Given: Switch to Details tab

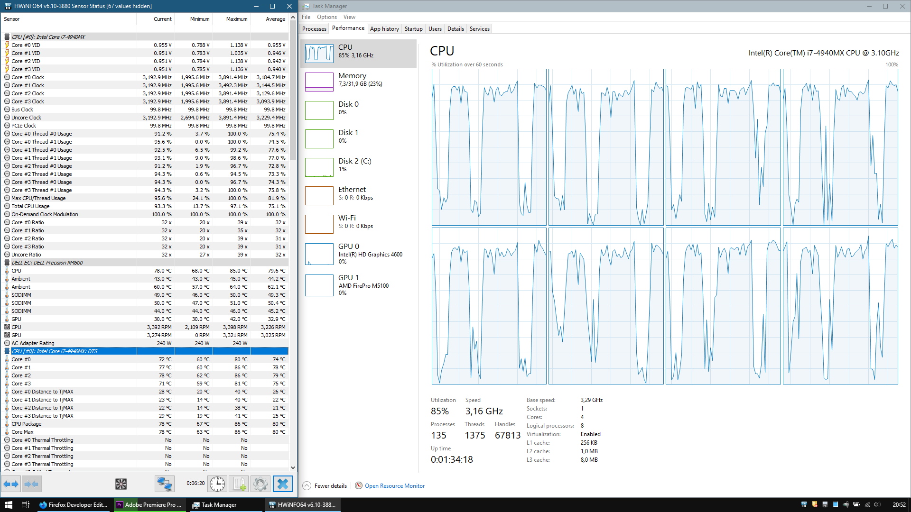Looking at the screenshot, I should coord(455,29).
